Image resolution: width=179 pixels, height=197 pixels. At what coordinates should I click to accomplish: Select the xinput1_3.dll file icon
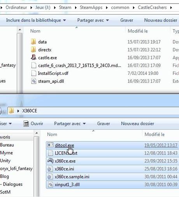pyautogui.click(x=51, y=185)
